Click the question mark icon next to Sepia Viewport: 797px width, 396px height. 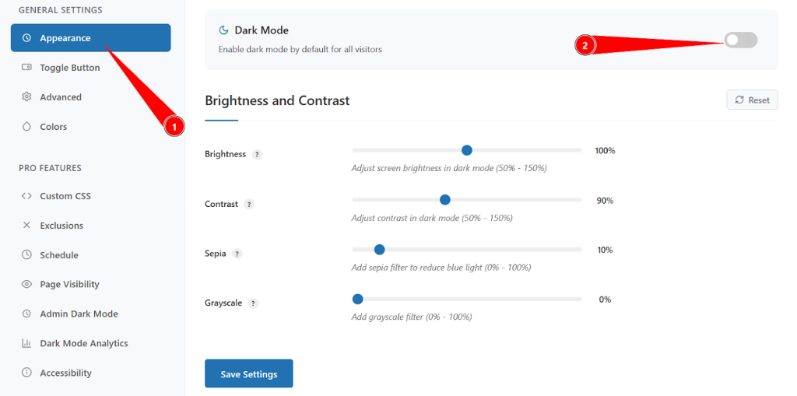pyautogui.click(x=237, y=254)
